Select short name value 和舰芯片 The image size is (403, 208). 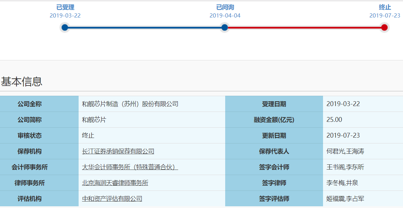click(x=94, y=119)
